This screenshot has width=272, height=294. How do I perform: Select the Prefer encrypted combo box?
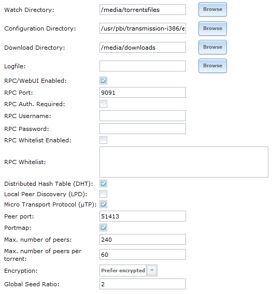(x=128, y=270)
